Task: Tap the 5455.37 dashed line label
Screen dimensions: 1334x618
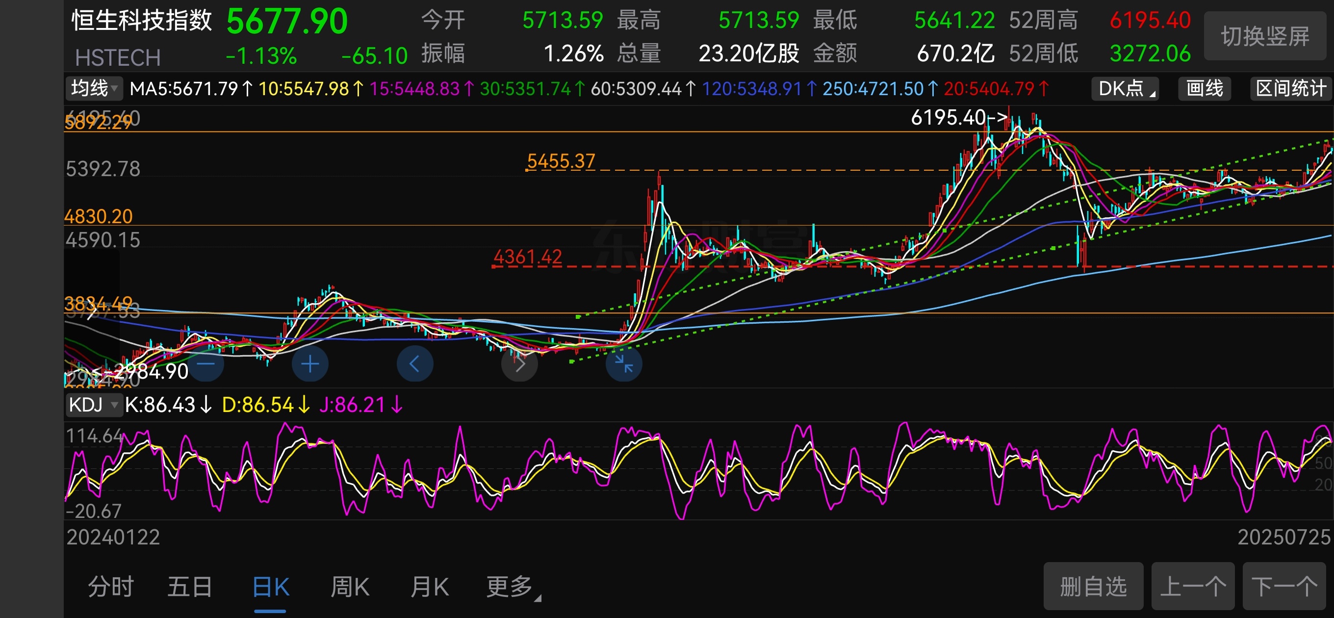Action: click(x=561, y=161)
